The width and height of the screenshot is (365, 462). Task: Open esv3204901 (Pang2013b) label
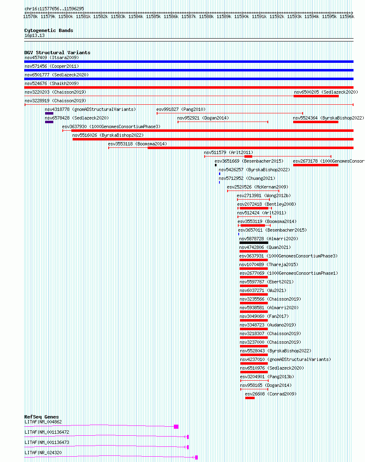point(267,377)
